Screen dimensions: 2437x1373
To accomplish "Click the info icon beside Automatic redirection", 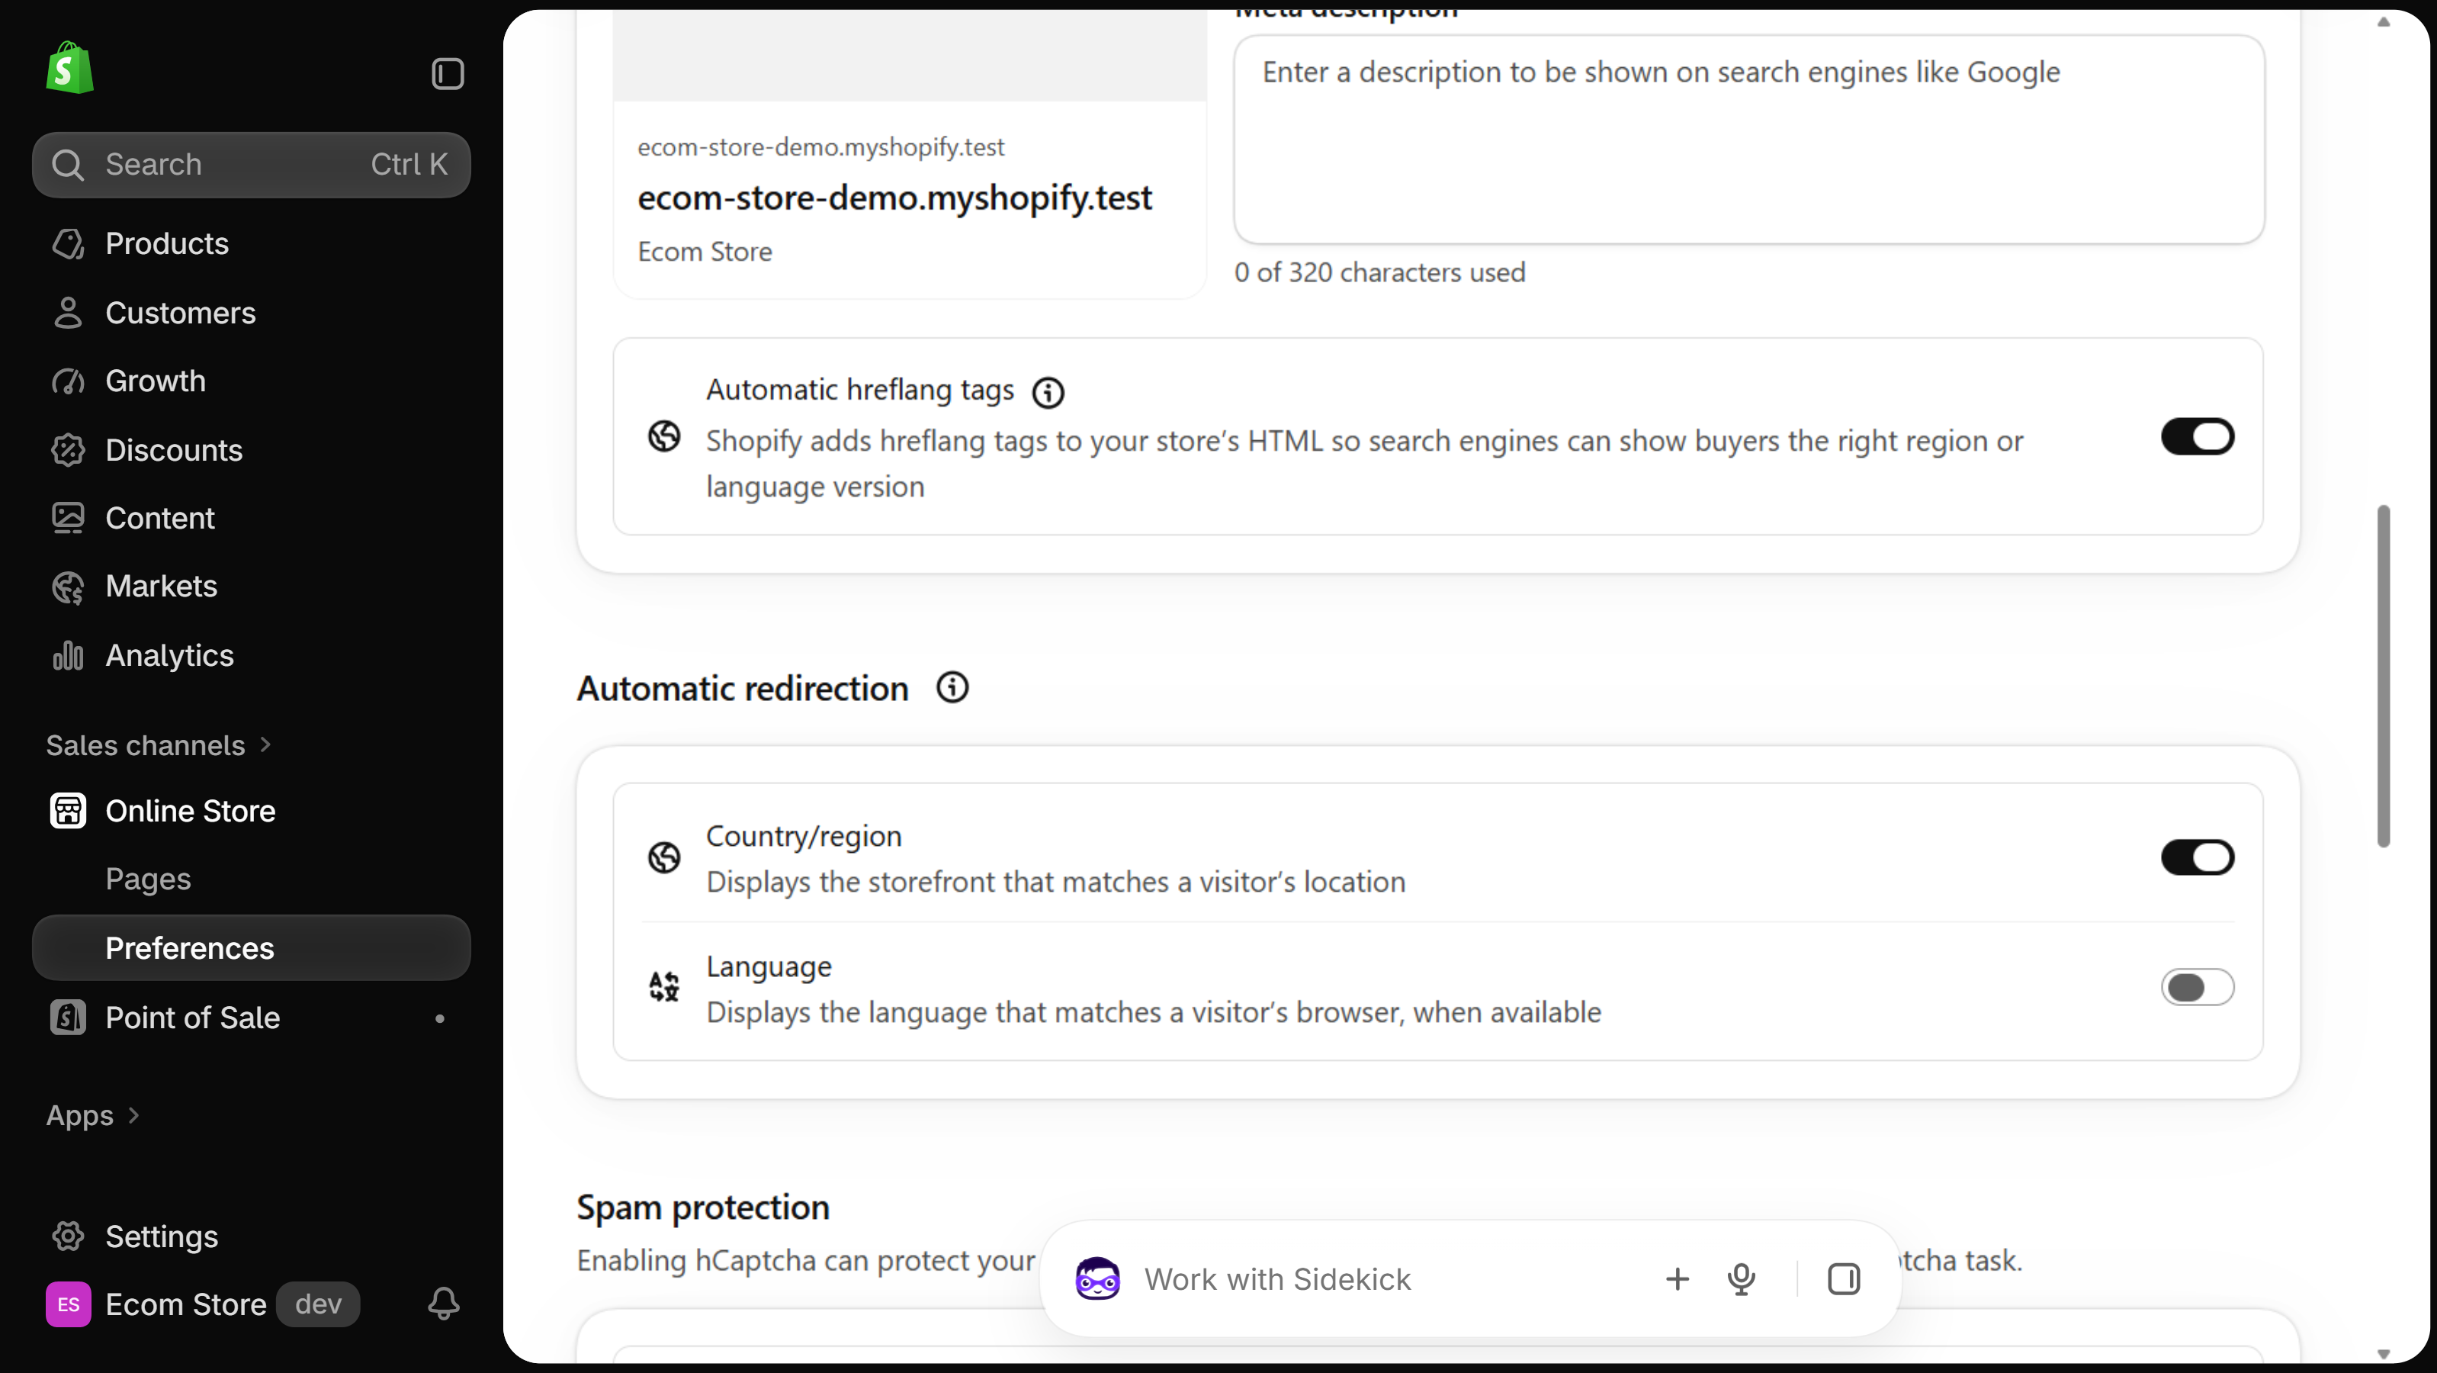I will coord(952,688).
